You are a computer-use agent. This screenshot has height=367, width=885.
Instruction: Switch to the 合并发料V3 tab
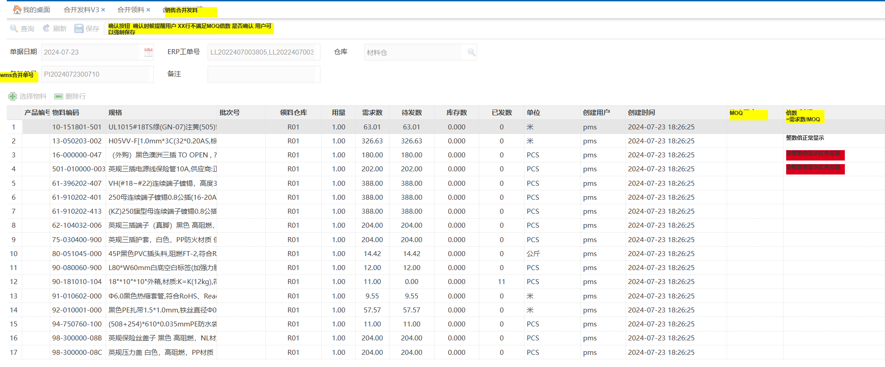click(x=81, y=9)
